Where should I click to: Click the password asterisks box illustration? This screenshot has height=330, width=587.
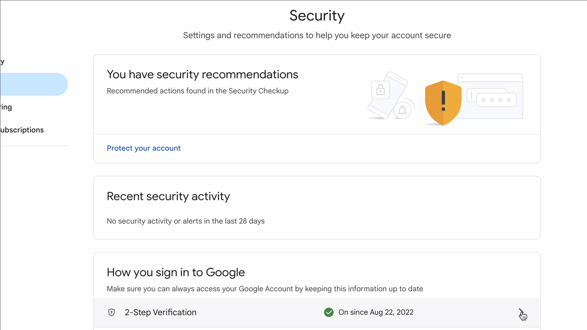point(496,100)
